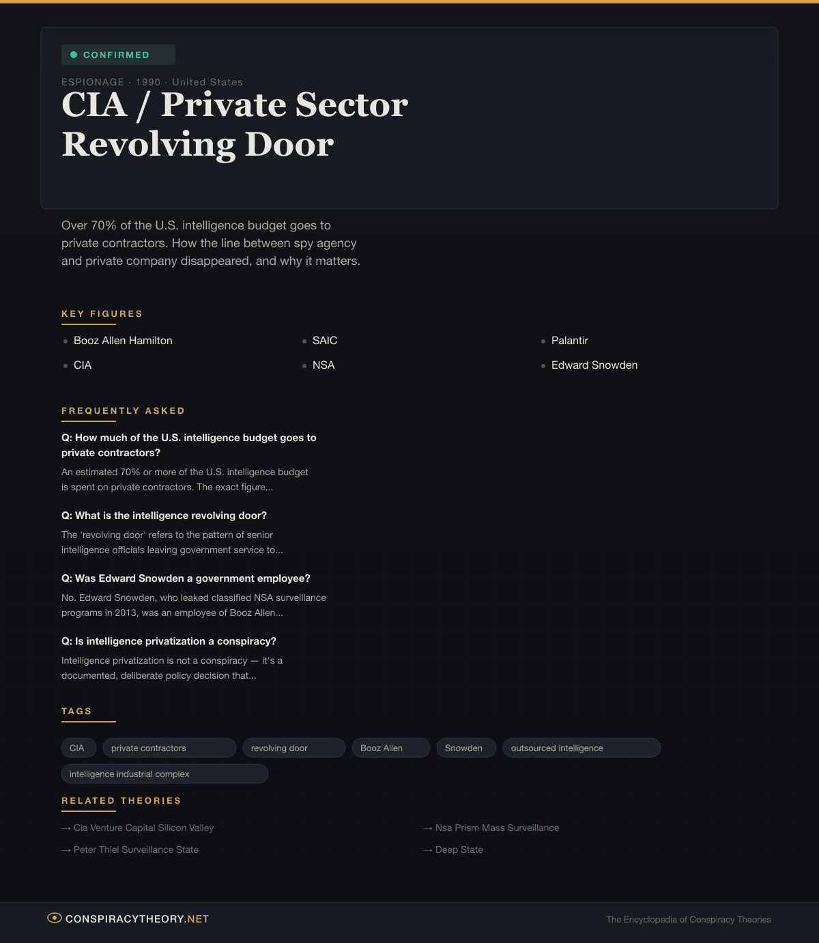This screenshot has width=819, height=943.
Task: Expand the budget to private contractors question
Action: click(189, 445)
